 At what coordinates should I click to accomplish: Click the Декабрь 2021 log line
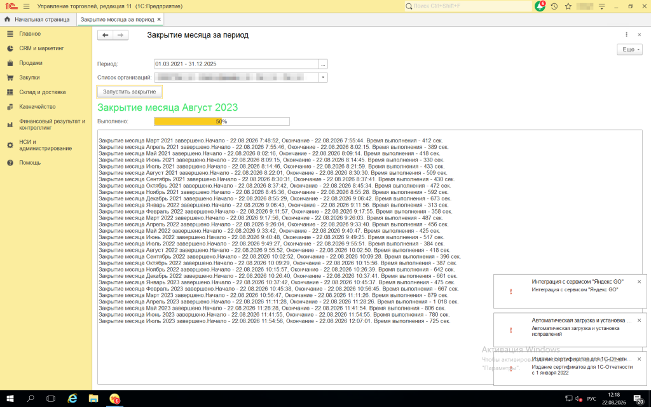pyautogui.click(x=275, y=198)
